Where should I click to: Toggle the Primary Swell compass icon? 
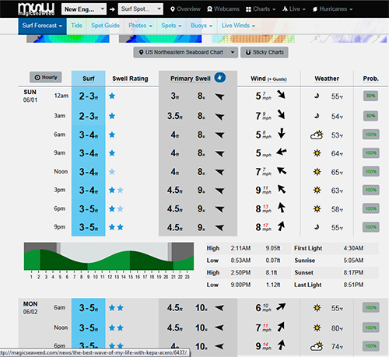[x=220, y=77]
